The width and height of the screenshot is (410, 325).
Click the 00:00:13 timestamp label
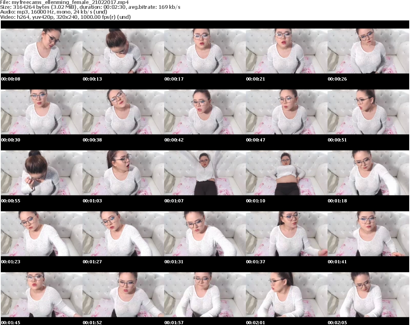coord(92,79)
